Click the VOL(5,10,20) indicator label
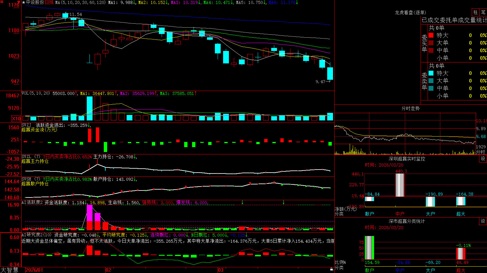 pos(36,93)
